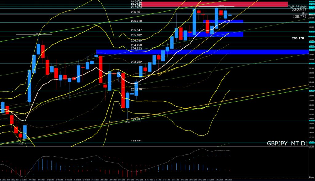Click the 201.270 price level label
Screen dimensions: 315x181
click(x=136, y=89)
